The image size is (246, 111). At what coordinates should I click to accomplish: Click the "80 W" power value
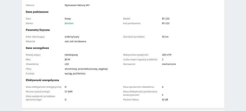[x=67, y=59]
